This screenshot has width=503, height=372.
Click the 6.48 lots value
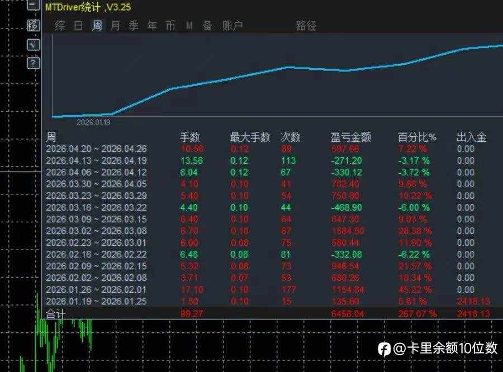tap(189, 254)
